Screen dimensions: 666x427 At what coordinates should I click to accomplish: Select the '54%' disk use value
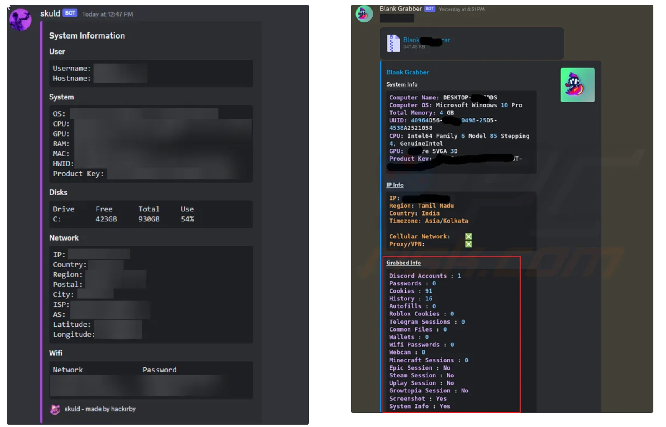(187, 219)
